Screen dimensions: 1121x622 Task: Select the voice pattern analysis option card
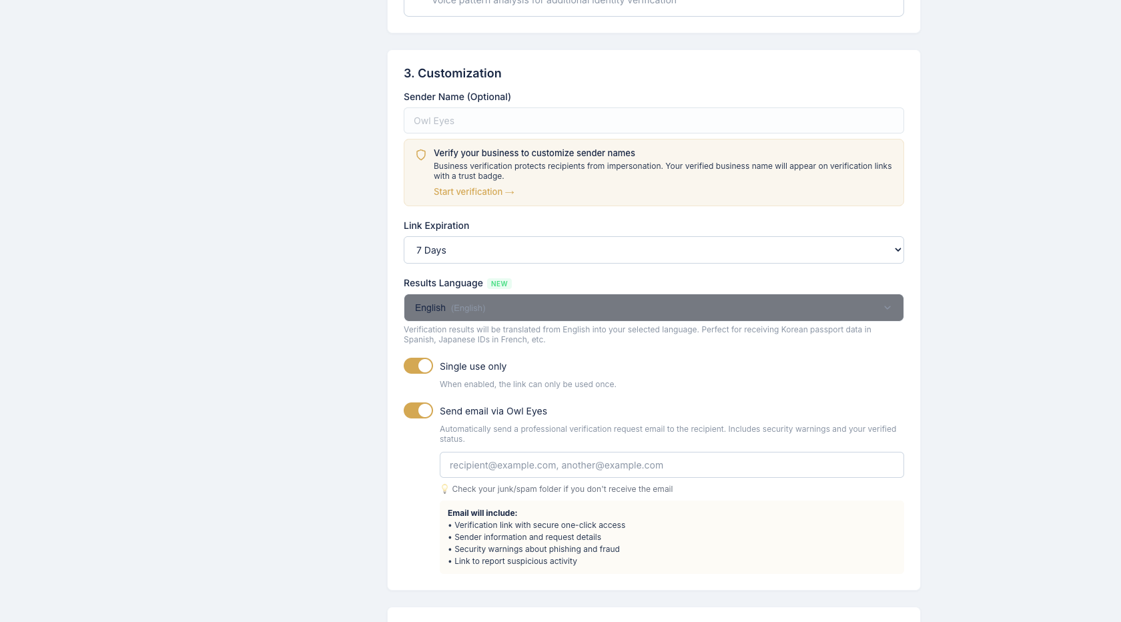(653, 5)
